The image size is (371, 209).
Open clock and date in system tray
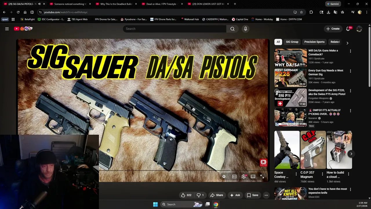(x=363, y=204)
